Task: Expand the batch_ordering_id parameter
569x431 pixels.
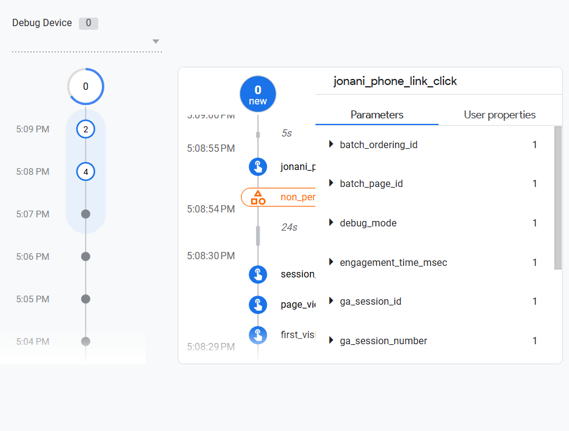Action: pos(331,144)
